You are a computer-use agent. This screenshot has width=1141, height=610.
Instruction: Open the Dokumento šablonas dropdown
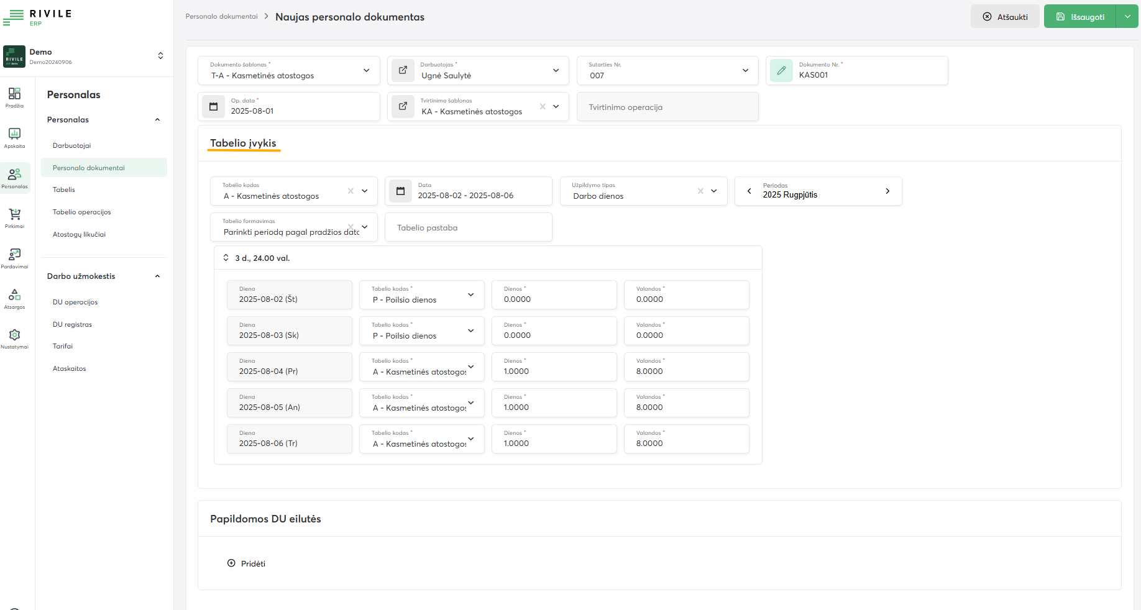[x=366, y=71]
